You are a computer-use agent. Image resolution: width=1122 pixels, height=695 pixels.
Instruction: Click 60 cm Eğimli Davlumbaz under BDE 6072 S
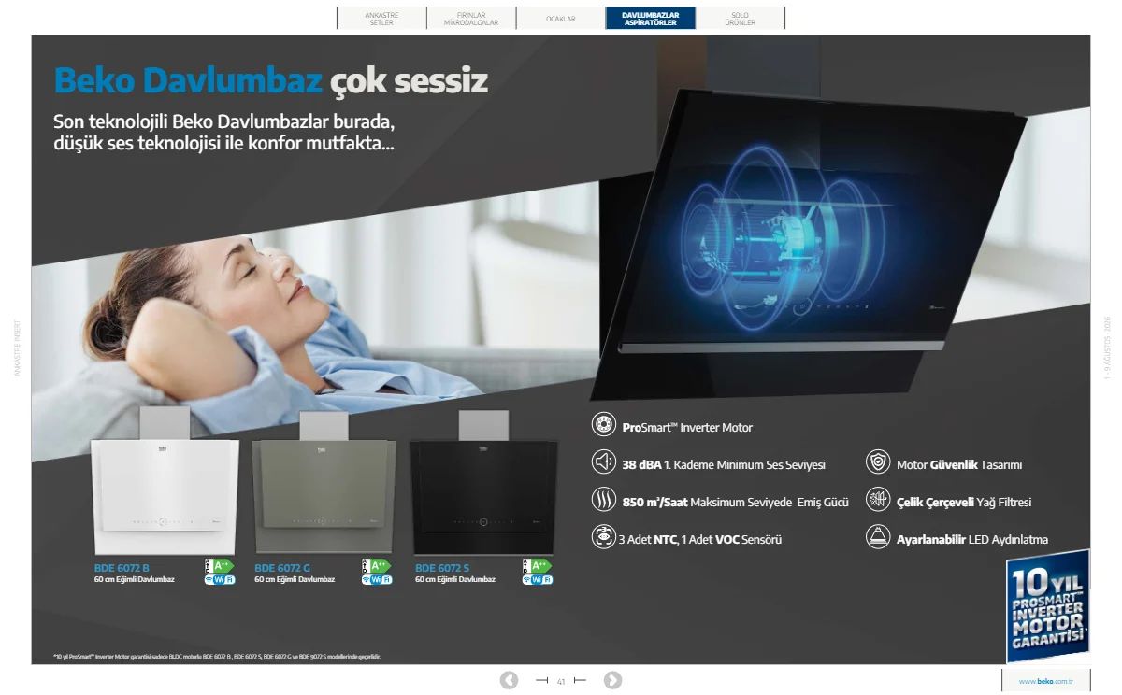(x=455, y=580)
